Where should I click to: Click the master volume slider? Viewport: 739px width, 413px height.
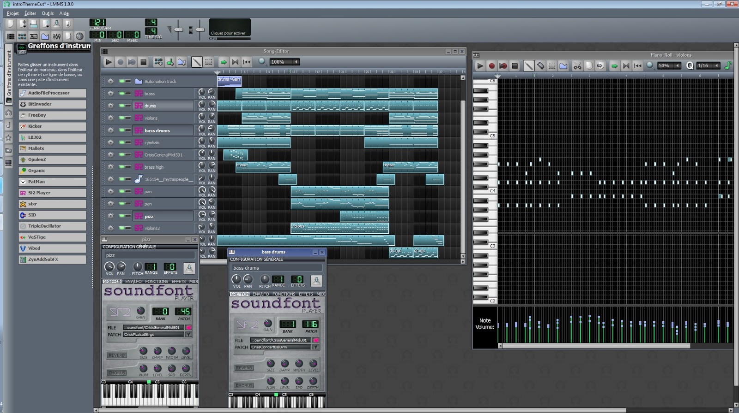click(x=178, y=29)
